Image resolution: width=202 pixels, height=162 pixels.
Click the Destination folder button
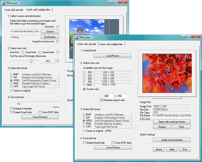50,37
